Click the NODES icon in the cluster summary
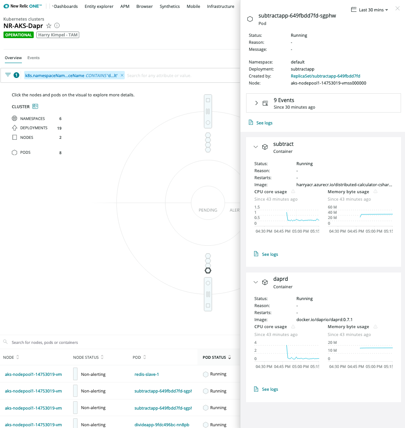This screenshot has width=405, height=428. [x=14, y=137]
